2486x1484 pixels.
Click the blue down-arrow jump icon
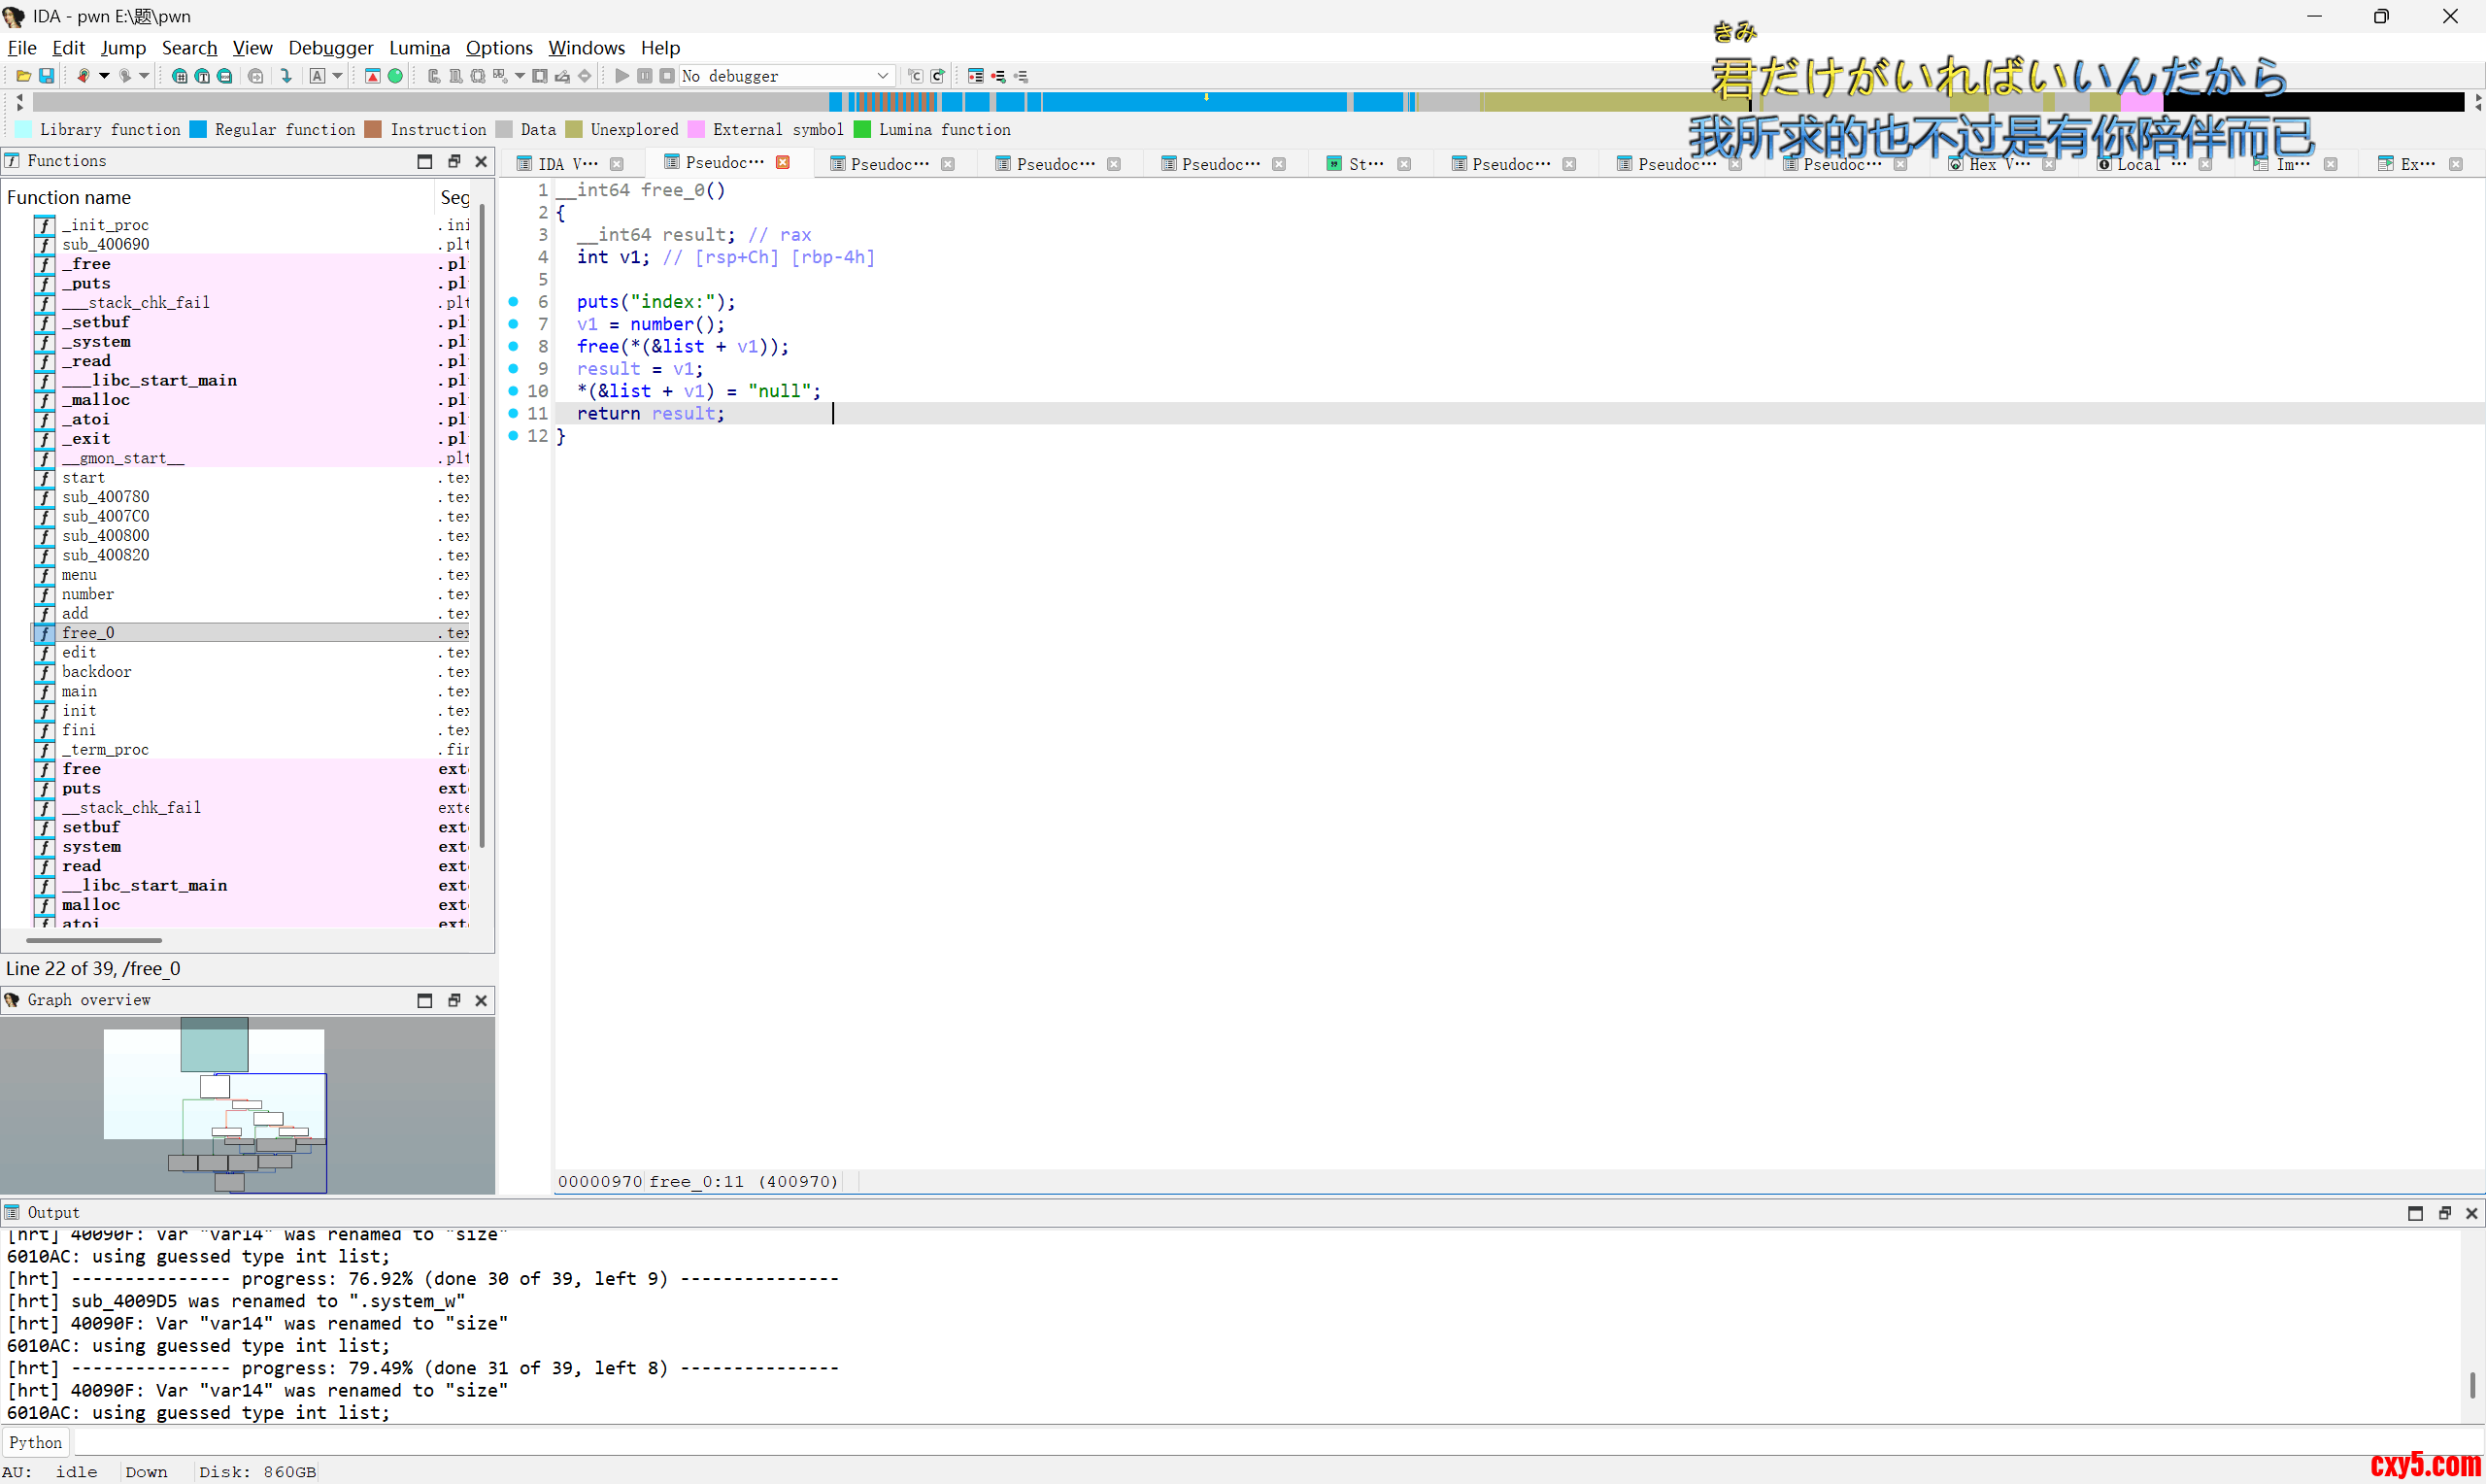point(286,76)
